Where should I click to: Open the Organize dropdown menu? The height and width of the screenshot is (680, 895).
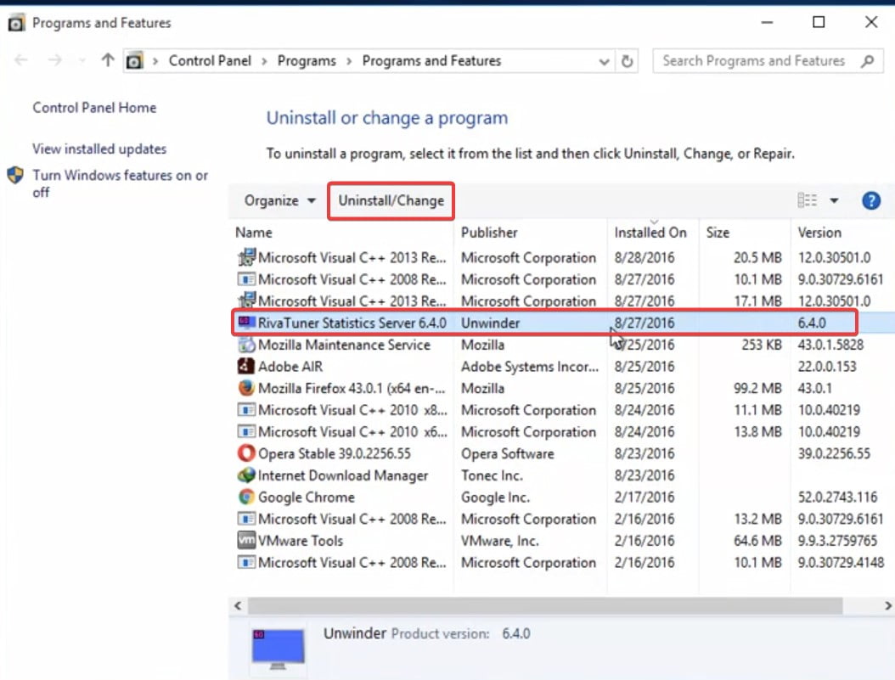[279, 201]
